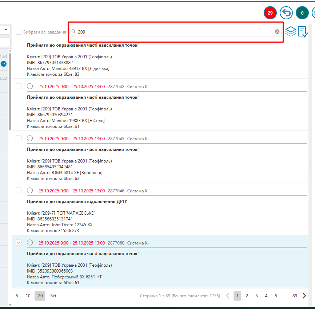
Task: Click the stacked layers icon
Action: tap(291, 32)
